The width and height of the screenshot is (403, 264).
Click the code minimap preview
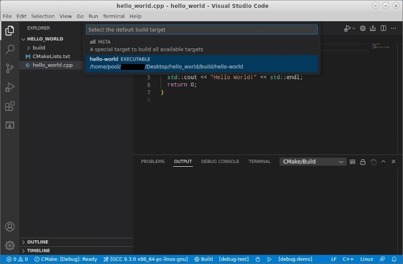[x=381, y=46]
